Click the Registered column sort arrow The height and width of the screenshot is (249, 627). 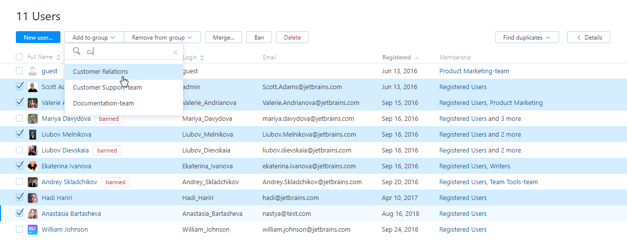coord(417,57)
